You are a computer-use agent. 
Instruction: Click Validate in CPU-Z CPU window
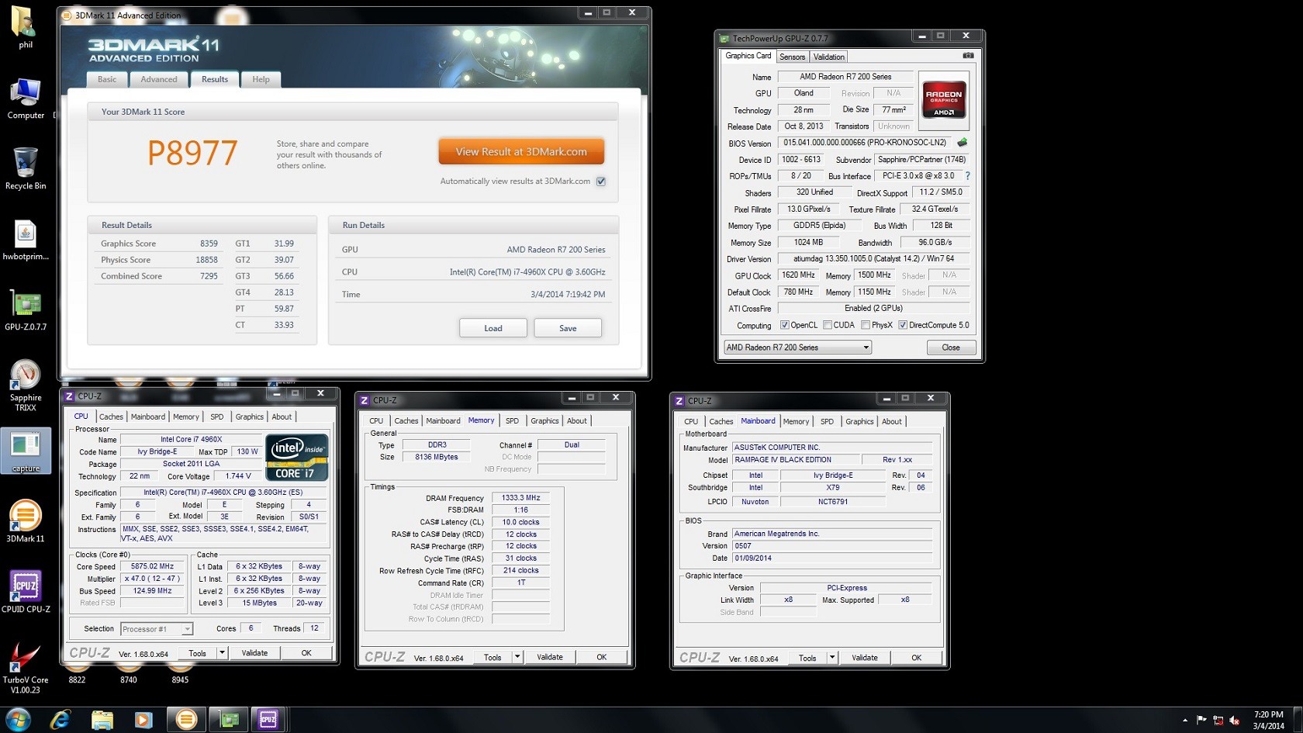tap(254, 653)
